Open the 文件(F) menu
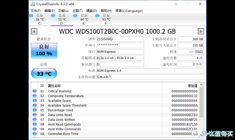The width and height of the screenshot is (235, 140). 36,11
